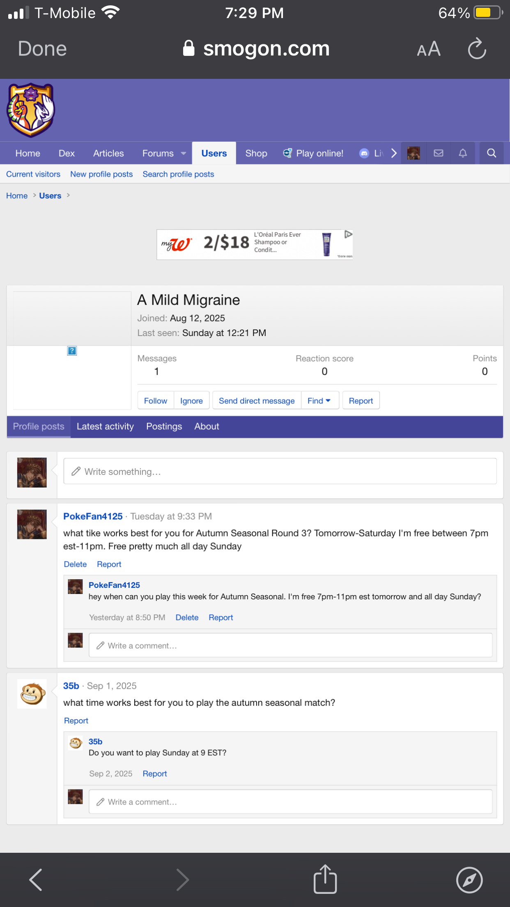Screen dimensions: 510x907
Task: Open the Shop nav tab
Action: pyautogui.click(x=256, y=153)
